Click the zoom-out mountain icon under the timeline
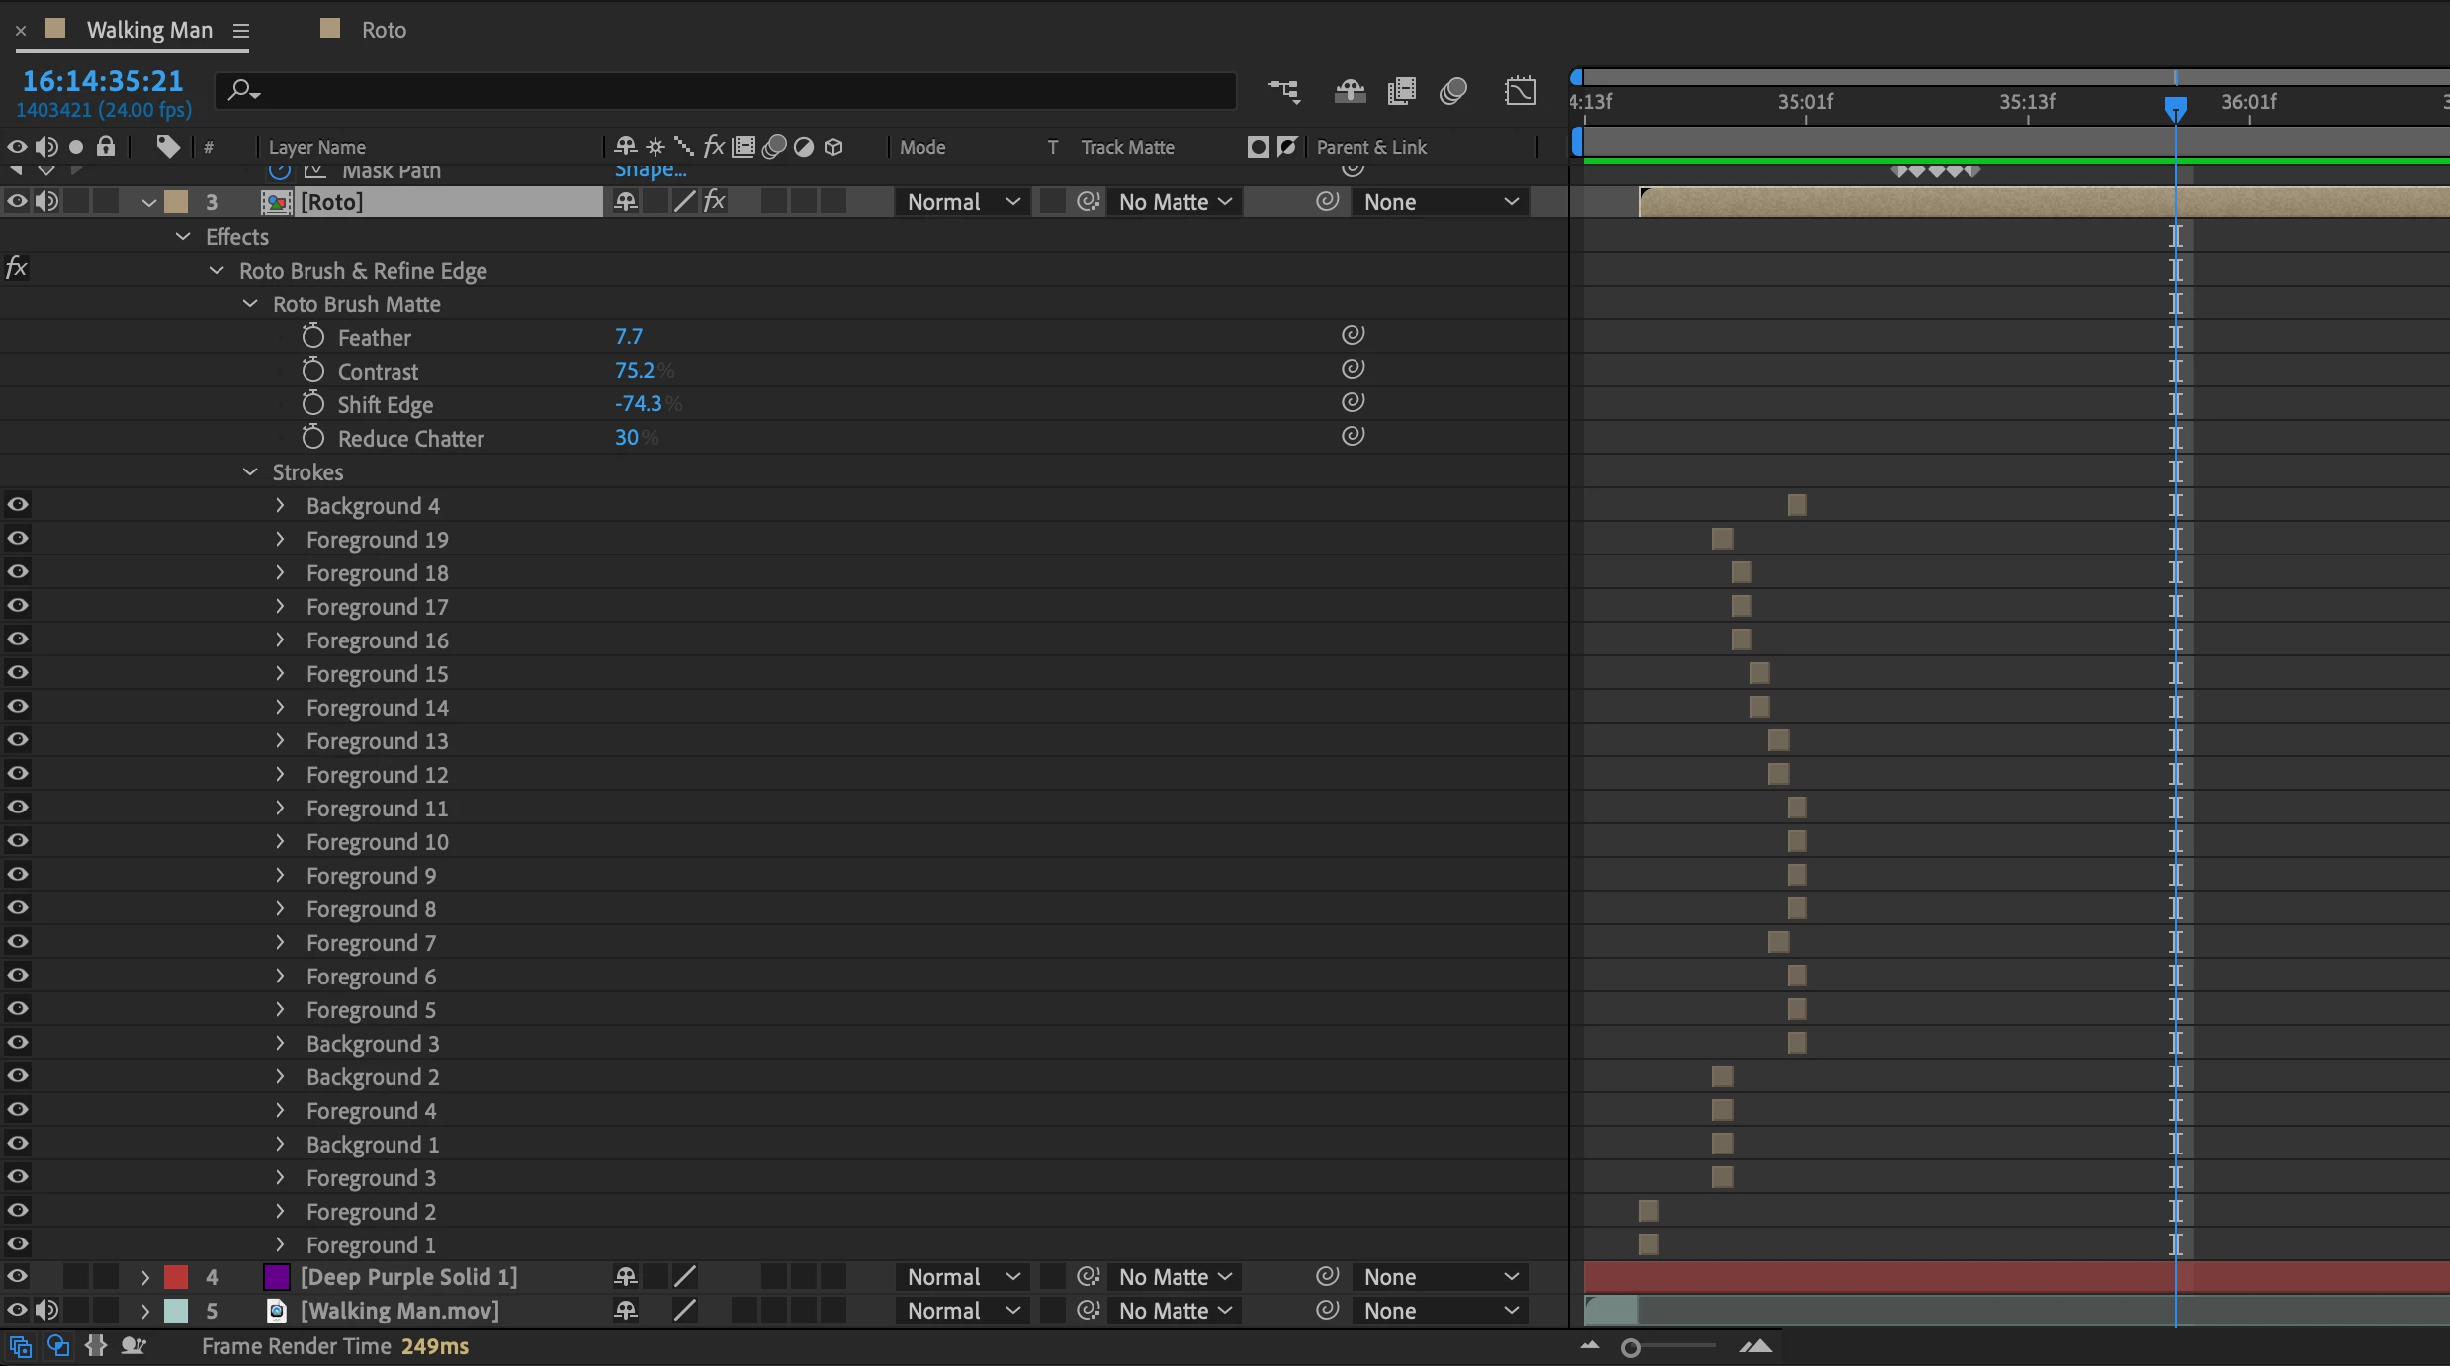This screenshot has width=2450, height=1366. (x=1589, y=1346)
